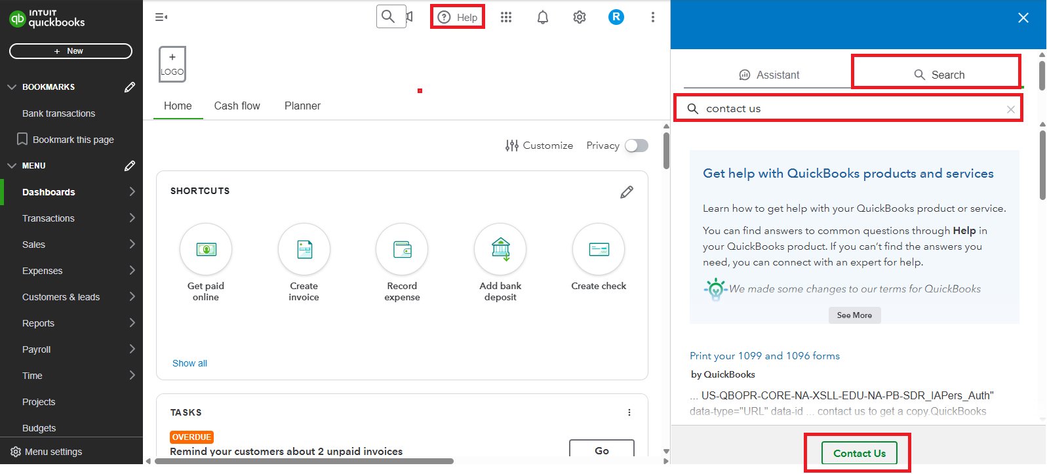Expand Sales submenu arrow
Viewport: 1047px width, 474px height.
[132, 244]
